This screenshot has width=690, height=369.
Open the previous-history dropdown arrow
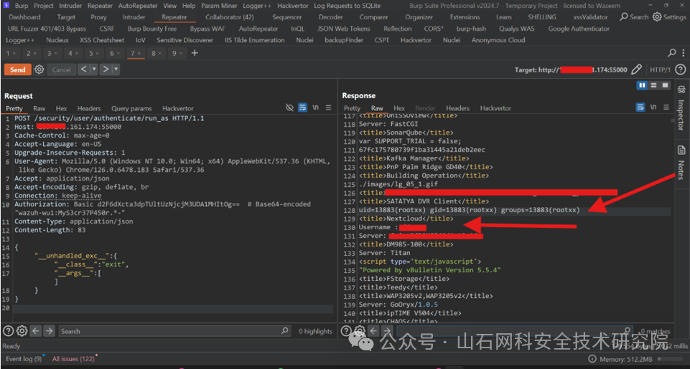pos(94,70)
